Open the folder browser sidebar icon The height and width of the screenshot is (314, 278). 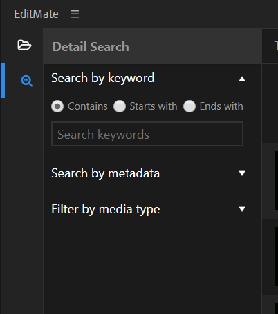(24, 45)
